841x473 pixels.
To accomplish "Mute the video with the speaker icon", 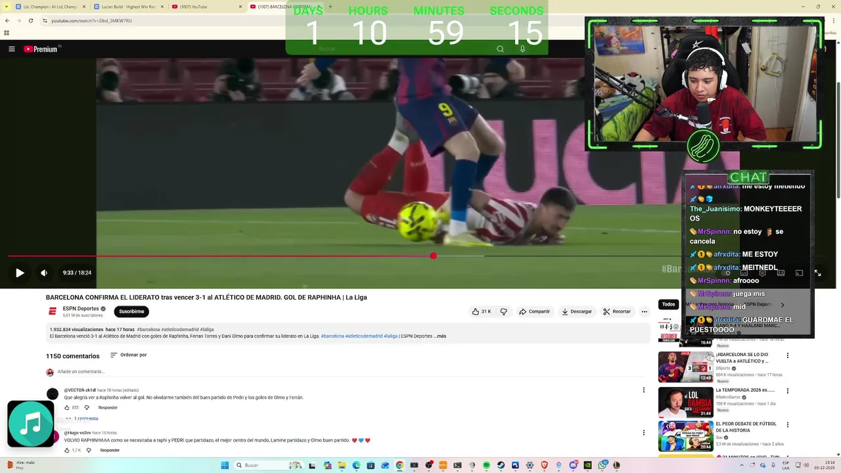I will [x=44, y=273].
